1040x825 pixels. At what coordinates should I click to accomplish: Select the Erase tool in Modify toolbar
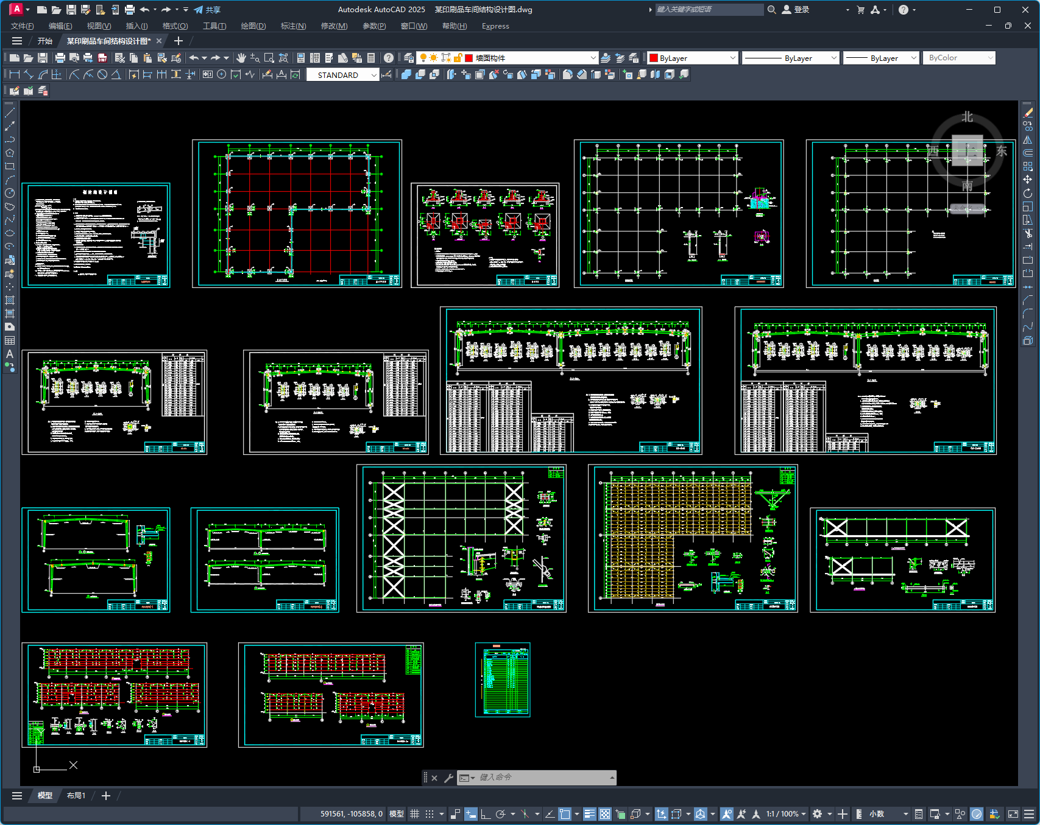(1028, 113)
